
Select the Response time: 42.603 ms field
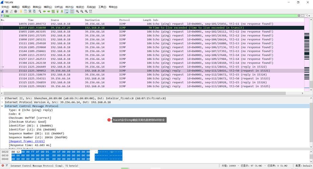(30, 145)
